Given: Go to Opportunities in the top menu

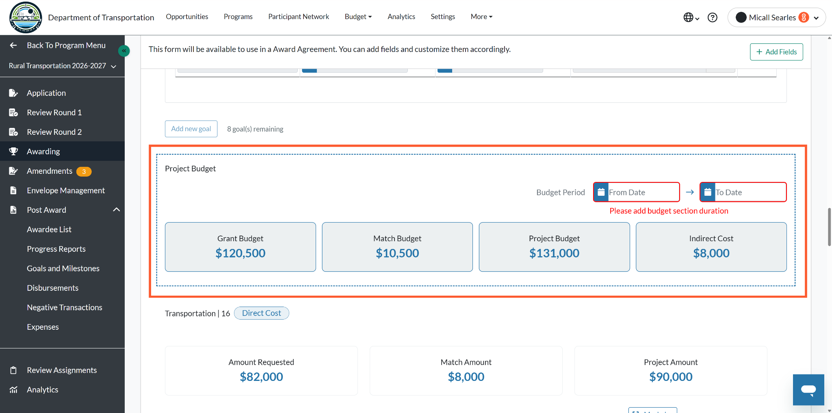Looking at the screenshot, I should pos(187,17).
